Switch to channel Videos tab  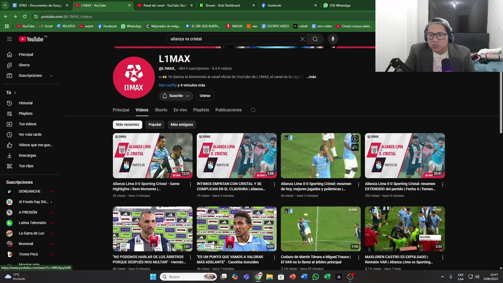(x=142, y=110)
